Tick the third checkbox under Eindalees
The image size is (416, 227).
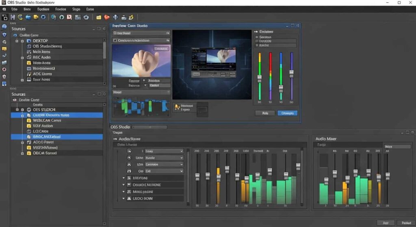coord(257,45)
